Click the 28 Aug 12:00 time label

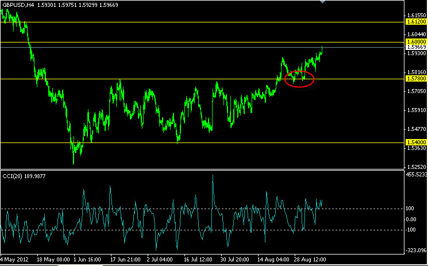coord(310,259)
